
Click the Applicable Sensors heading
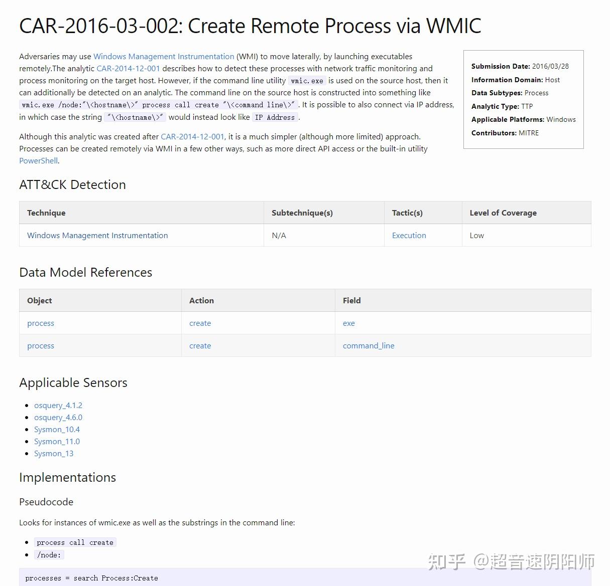(x=73, y=383)
